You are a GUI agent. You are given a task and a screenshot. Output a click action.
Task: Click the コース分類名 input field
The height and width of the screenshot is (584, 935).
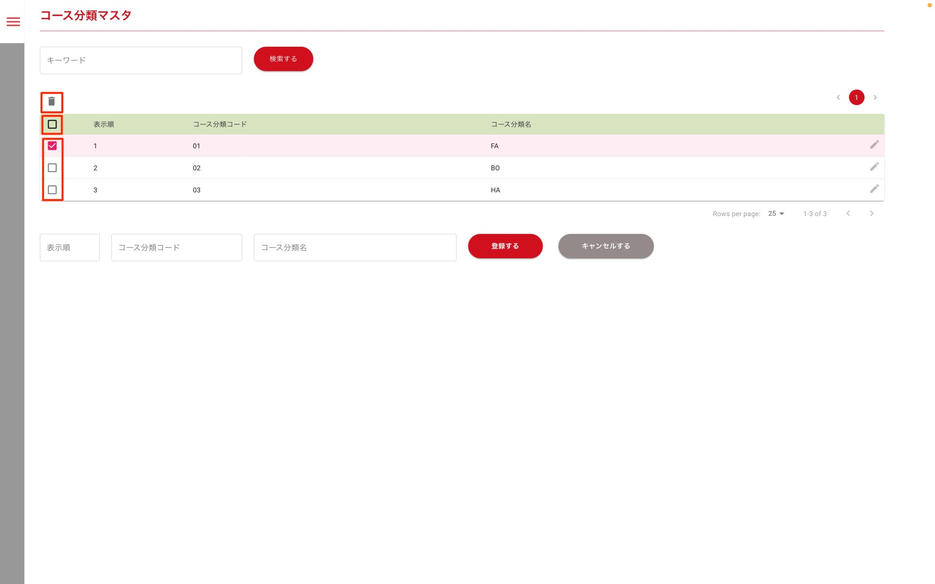tap(355, 247)
